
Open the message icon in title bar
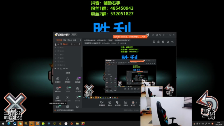point(157,35)
